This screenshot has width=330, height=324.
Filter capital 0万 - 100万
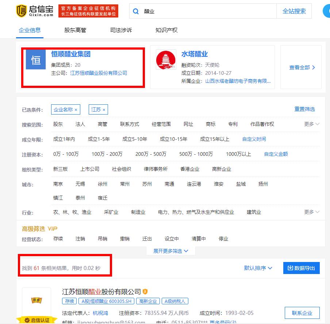click(x=66, y=154)
